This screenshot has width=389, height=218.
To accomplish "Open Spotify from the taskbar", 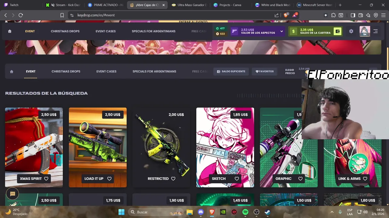I will tap(245, 212).
